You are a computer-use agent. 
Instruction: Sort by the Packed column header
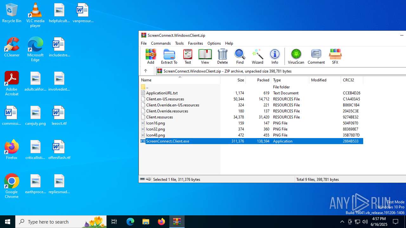pos(259,80)
